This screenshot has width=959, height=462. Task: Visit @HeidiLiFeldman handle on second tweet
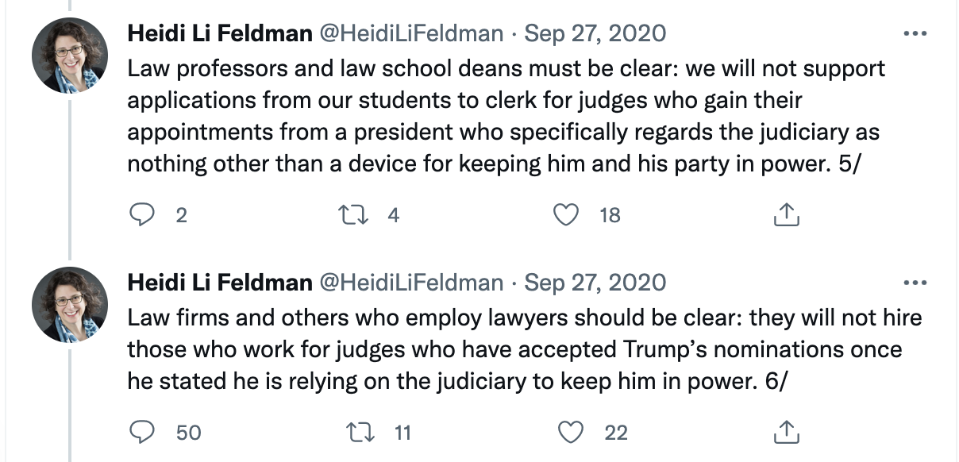pos(411,283)
